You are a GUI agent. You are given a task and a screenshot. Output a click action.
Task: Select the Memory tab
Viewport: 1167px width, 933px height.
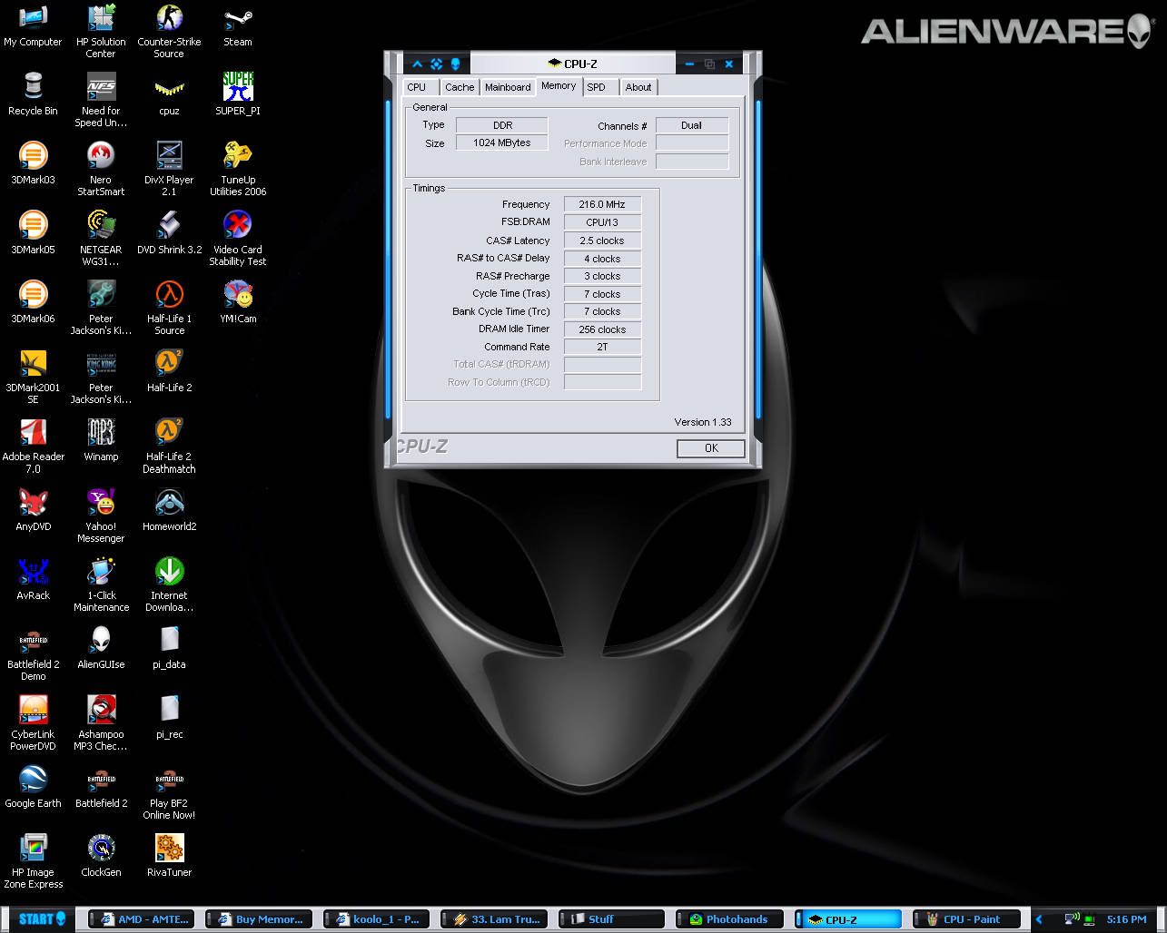[559, 86]
